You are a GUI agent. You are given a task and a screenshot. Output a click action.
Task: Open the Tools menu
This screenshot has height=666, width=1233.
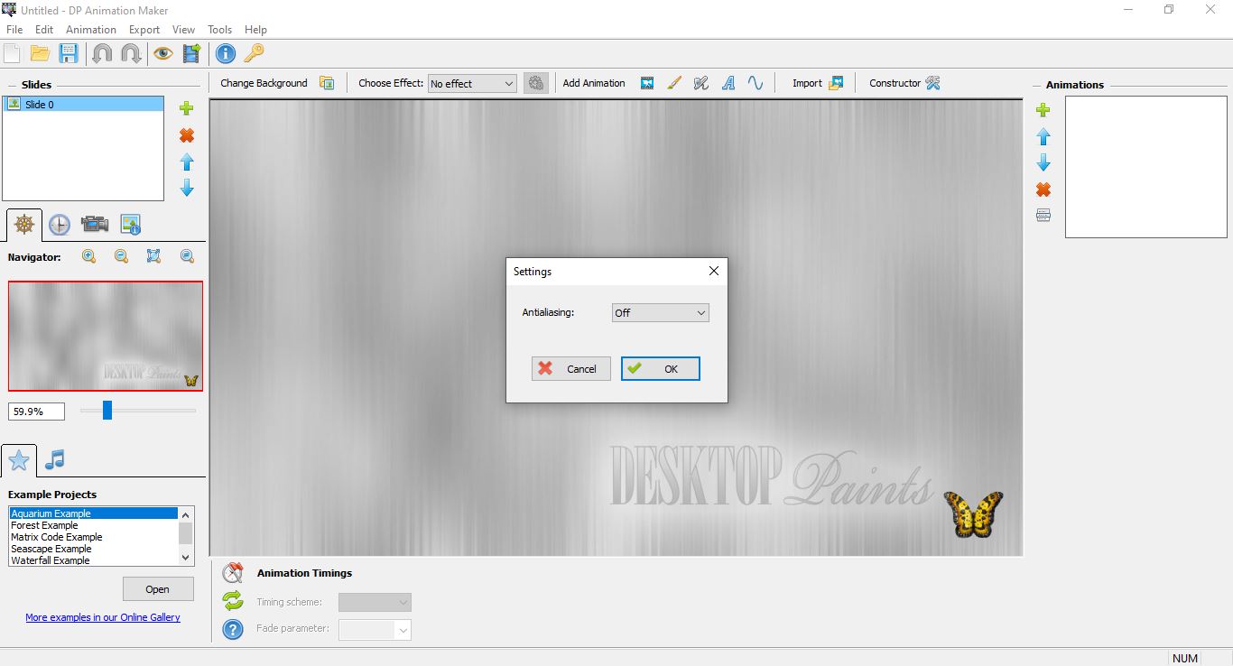pyautogui.click(x=220, y=30)
